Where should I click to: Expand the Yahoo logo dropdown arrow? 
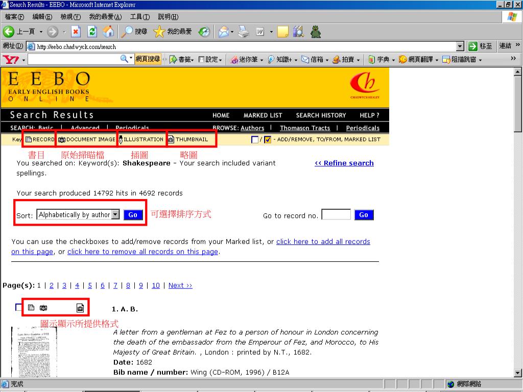[23, 60]
